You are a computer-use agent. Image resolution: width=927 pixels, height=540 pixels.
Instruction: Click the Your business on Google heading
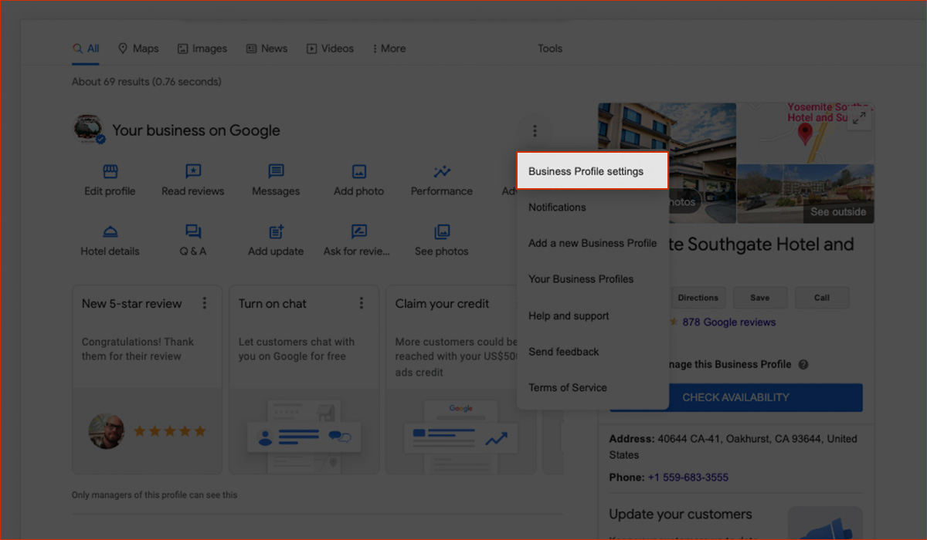[x=196, y=130]
